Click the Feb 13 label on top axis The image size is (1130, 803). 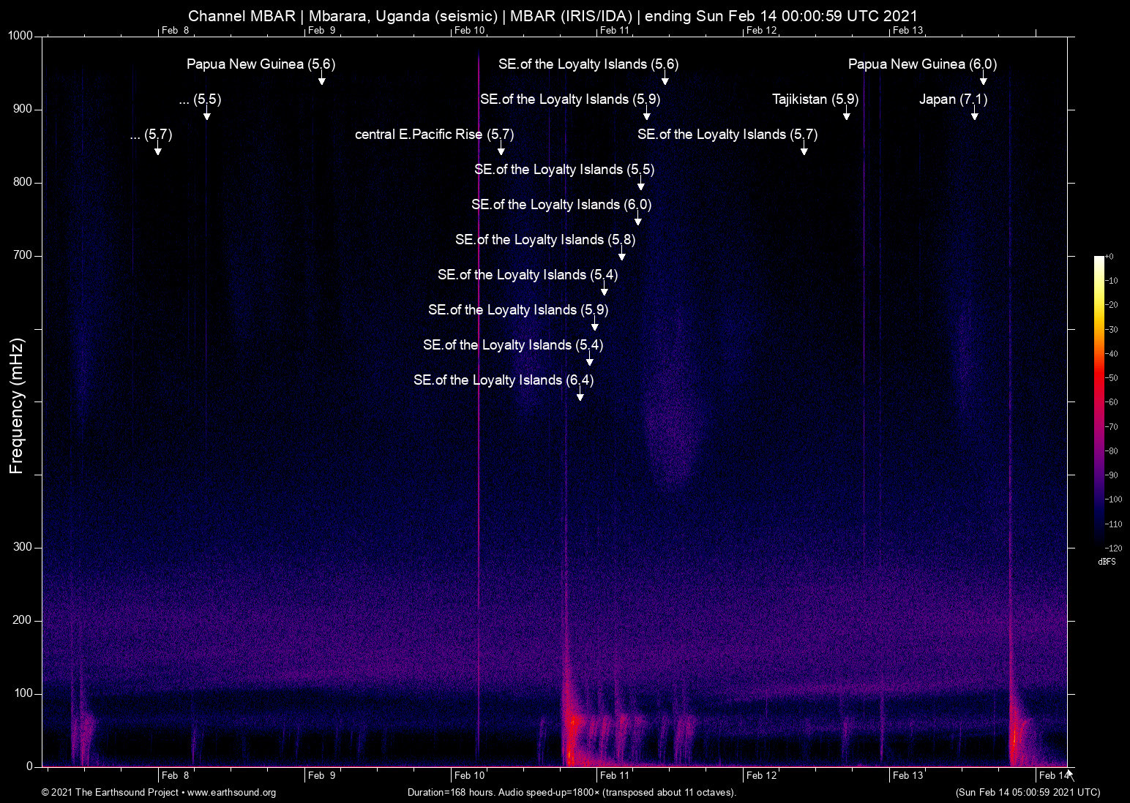pos(908,30)
